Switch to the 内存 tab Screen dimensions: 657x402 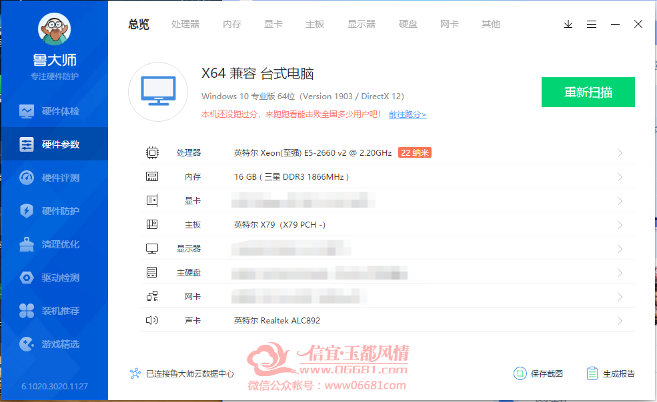232,24
